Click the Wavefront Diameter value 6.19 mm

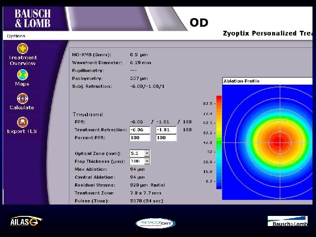click(140, 63)
